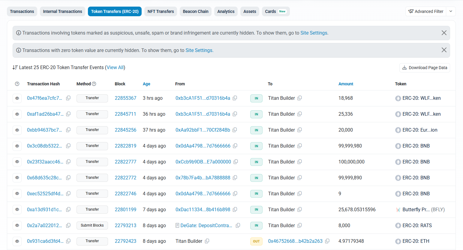463x250 pixels.
Task: Open DeGate: DepositContra... address link
Action: point(206,225)
